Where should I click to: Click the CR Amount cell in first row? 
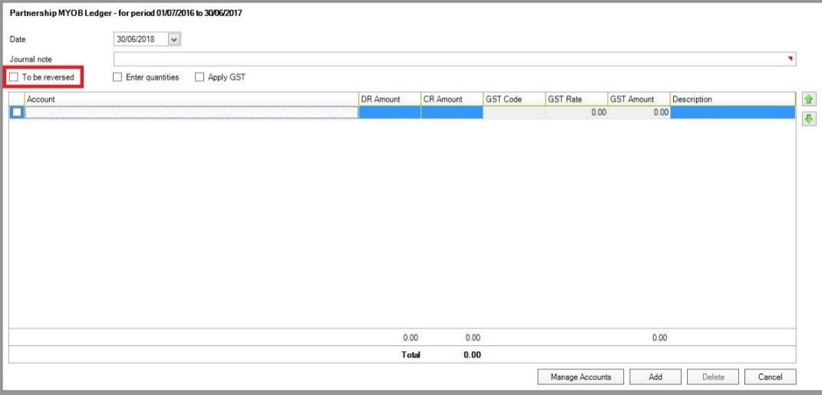(x=451, y=113)
